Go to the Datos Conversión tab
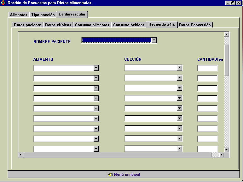This screenshot has height=182, width=243. click(x=195, y=25)
